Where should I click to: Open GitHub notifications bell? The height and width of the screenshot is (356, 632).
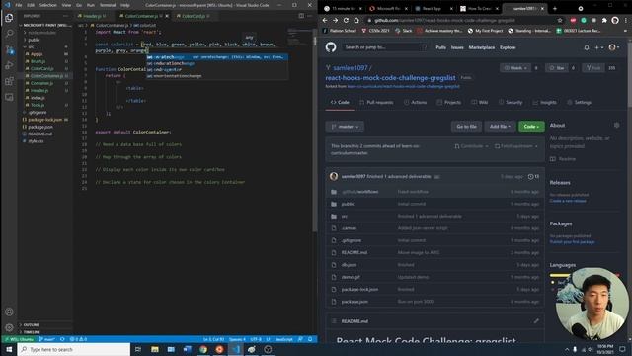(587, 47)
